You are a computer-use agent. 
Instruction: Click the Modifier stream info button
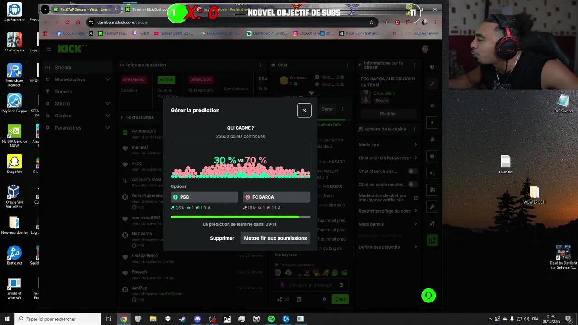(x=388, y=114)
